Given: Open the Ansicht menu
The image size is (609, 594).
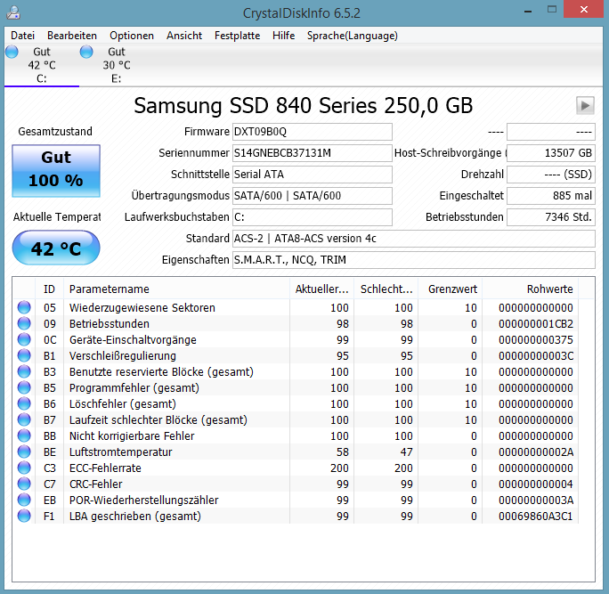Looking at the screenshot, I should (x=184, y=36).
